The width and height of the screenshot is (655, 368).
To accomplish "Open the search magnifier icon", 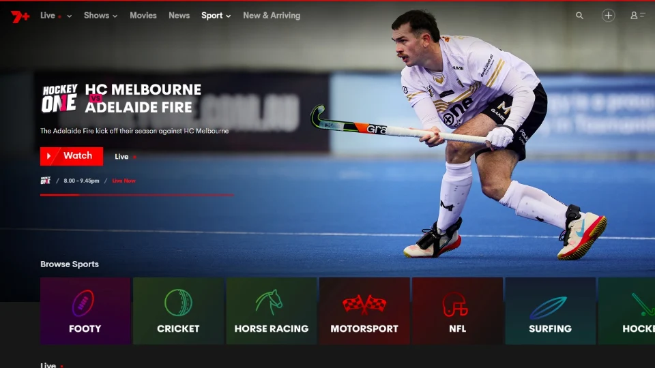I will click(x=579, y=16).
